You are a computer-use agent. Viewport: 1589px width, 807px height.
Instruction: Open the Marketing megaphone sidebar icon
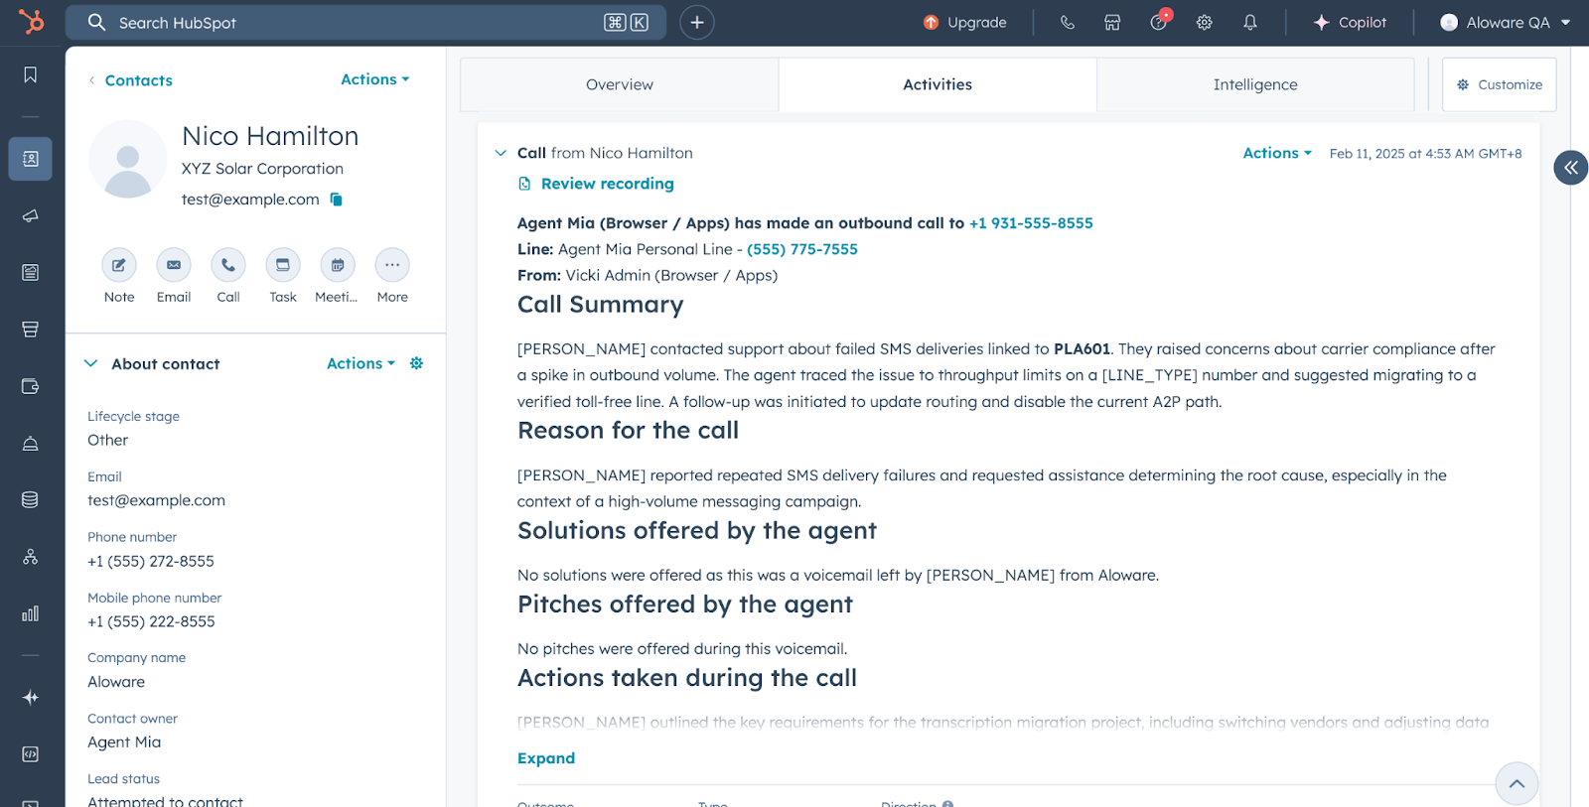point(31,215)
